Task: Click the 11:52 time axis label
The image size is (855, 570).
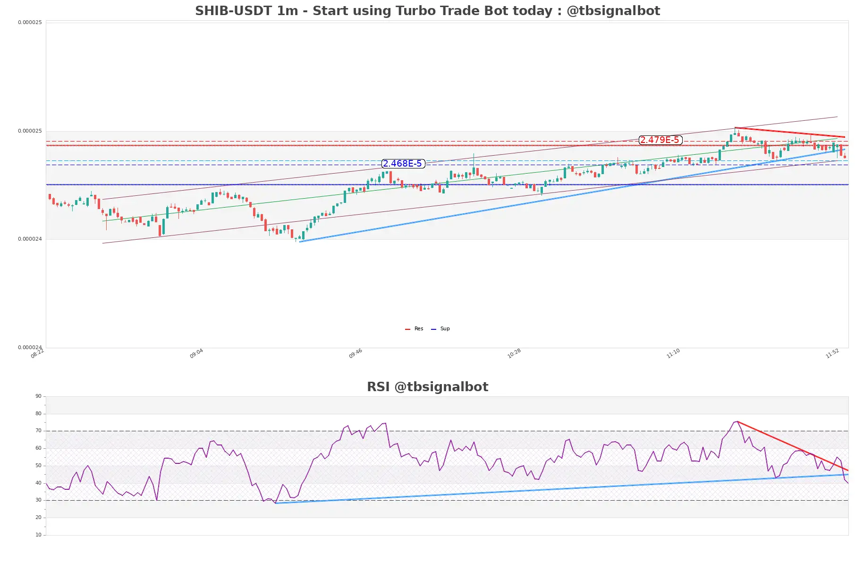Action: click(x=832, y=353)
